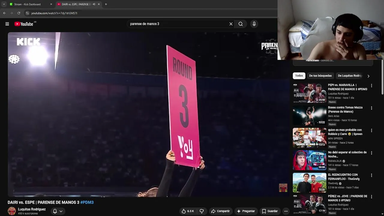This screenshot has width=384, height=216.
Task: Open options menu for 'quien es mas probable'
Action: [371, 130]
